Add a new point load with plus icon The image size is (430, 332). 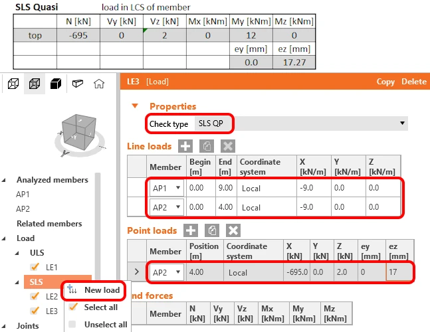point(191,230)
